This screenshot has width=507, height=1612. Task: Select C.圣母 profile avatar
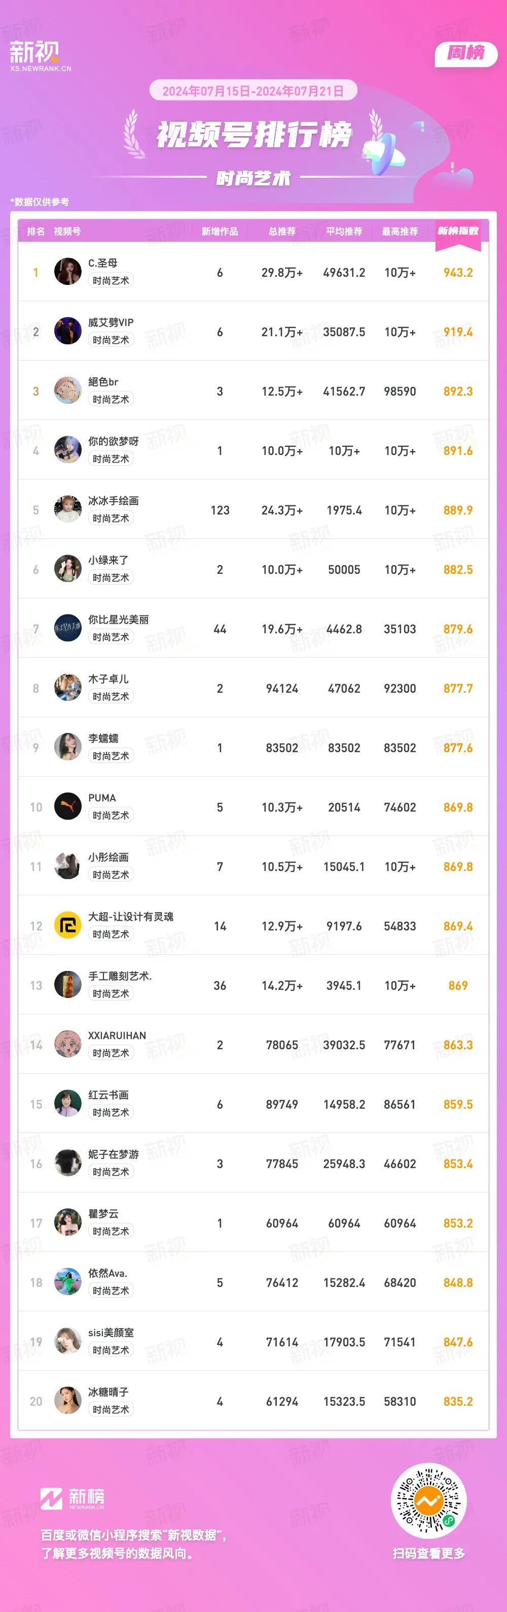point(67,272)
